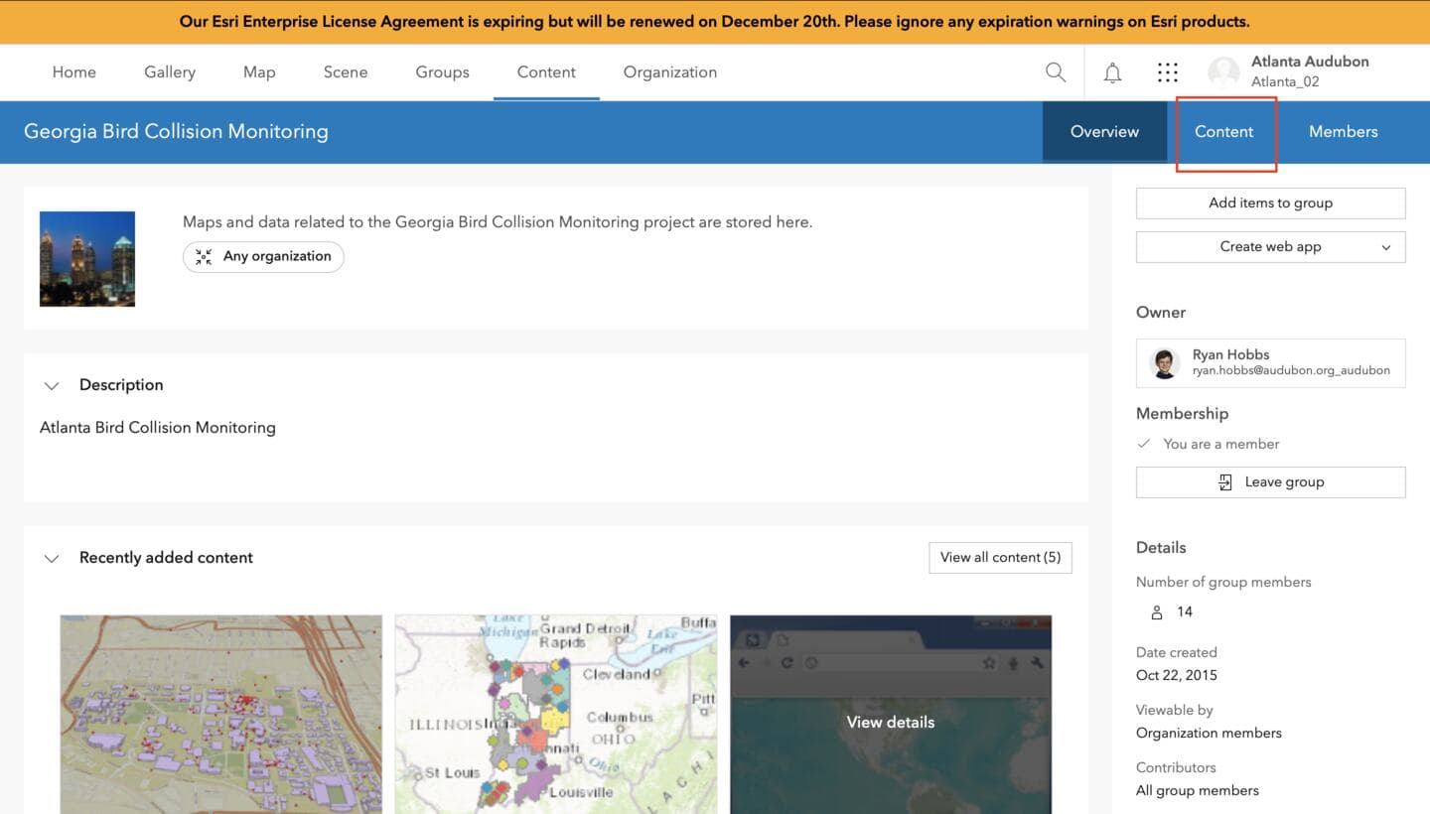Click the group summary sentence
Screen dimensions: 1430x814
[498, 222]
